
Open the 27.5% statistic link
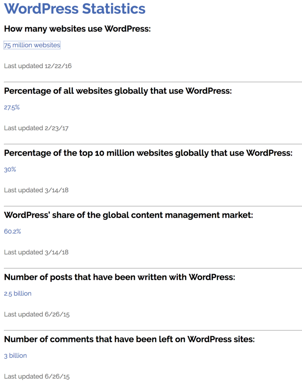point(12,108)
